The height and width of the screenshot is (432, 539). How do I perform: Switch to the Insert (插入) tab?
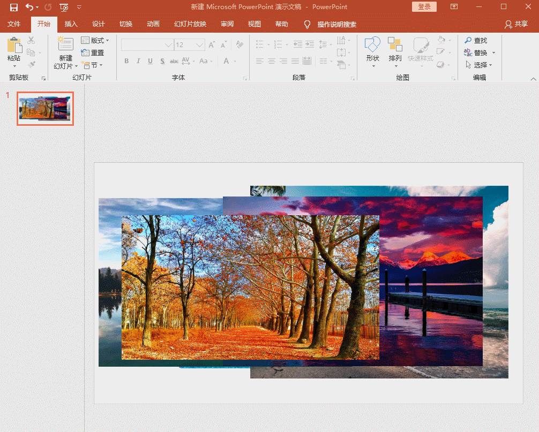[71, 25]
